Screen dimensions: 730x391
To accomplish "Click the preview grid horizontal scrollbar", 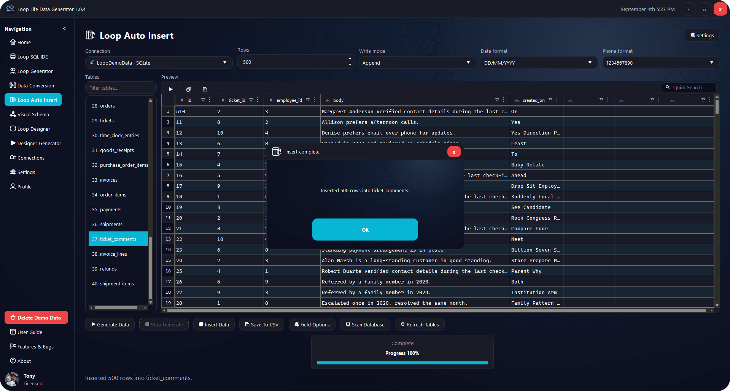I will point(437,310).
